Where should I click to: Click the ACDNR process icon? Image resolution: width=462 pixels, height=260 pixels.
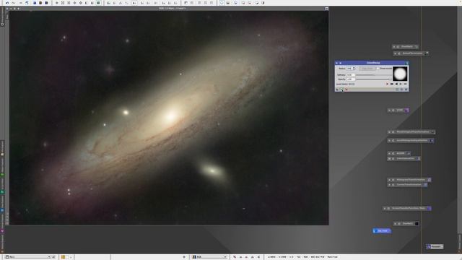(x=399, y=153)
